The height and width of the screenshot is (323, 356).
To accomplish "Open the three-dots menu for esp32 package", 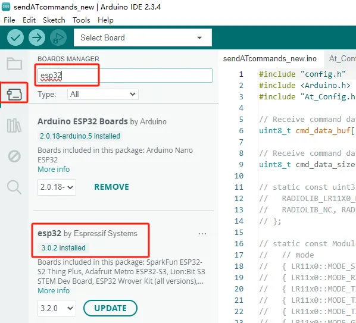I will tap(202, 234).
